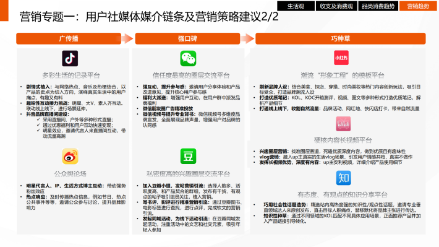Viewport: 439px width, 247px height.
Task: Click the 多彩生活的记录平台 heading
Action: click(71, 76)
